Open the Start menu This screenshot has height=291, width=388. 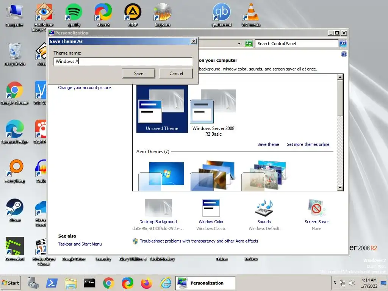(10, 283)
